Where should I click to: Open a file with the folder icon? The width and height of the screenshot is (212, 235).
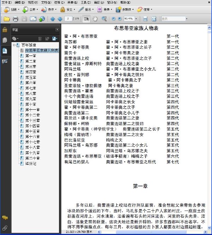click(6, 19)
